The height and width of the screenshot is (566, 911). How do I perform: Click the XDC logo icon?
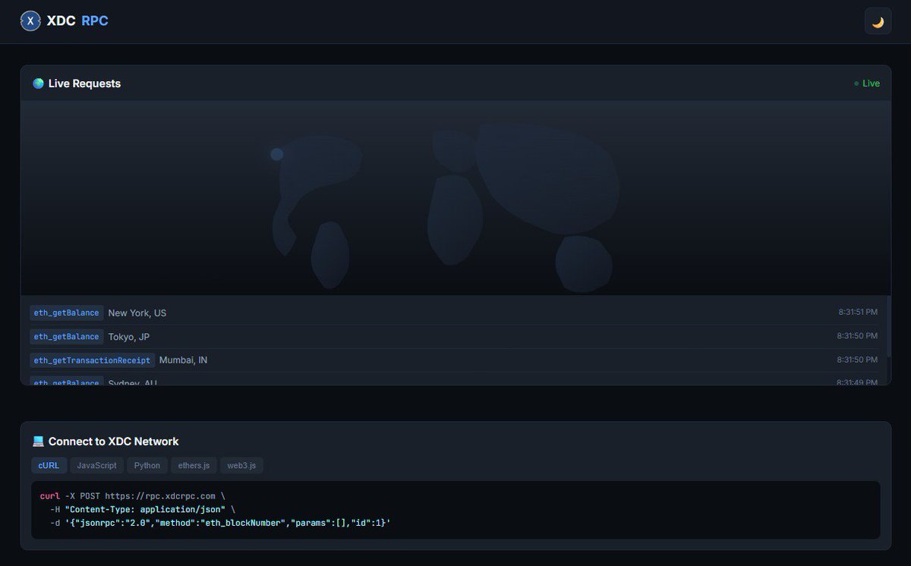click(30, 21)
